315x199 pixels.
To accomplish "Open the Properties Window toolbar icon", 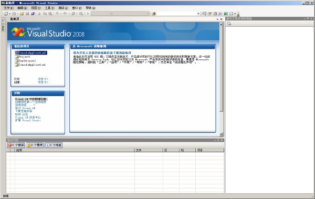I will coord(209,14).
